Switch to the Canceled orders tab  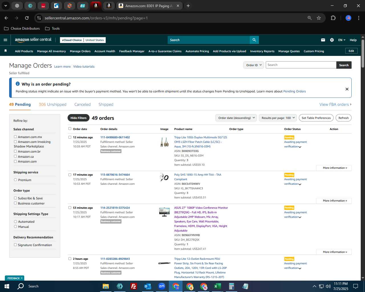pos(82,104)
